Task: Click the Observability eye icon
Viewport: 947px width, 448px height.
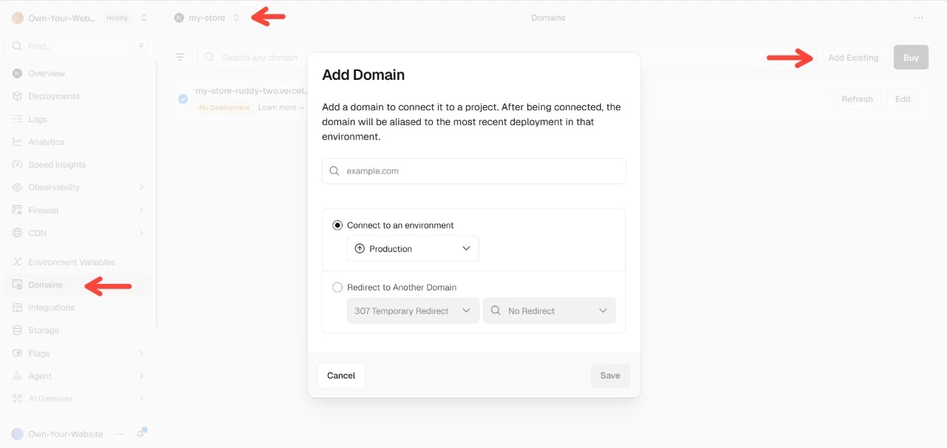Action: 17,188
